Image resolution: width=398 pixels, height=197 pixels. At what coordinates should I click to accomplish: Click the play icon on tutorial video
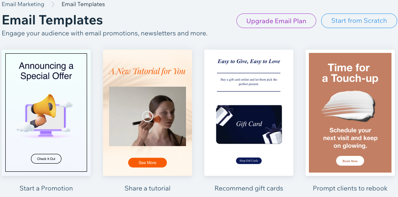click(147, 116)
